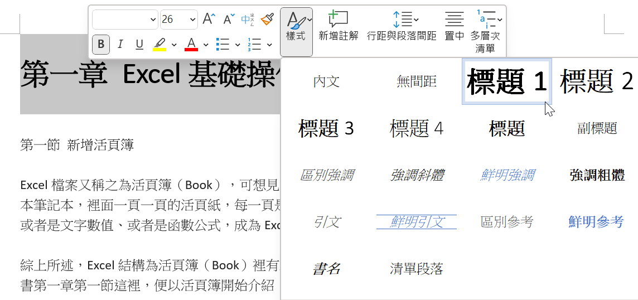This screenshot has width=638, height=300.
Task: Open the phonetic guide icon
Action: tap(248, 19)
